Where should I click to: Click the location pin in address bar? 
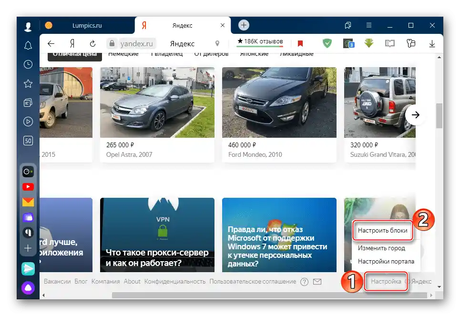click(x=217, y=44)
